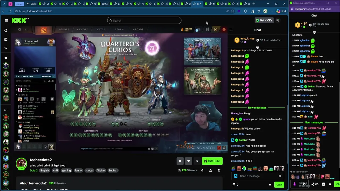Click cuji0 top gifter in popout chat
The image size is (340, 191).
(x=301, y=25)
